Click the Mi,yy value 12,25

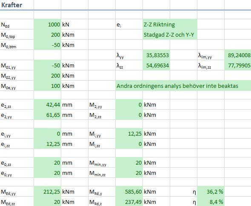click(129, 133)
